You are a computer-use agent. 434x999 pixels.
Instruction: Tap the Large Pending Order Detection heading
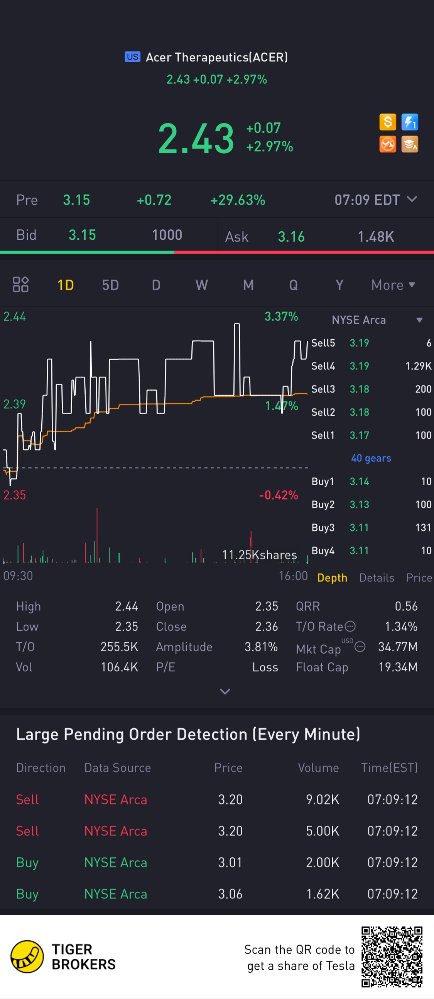click(x=188, y=734)
